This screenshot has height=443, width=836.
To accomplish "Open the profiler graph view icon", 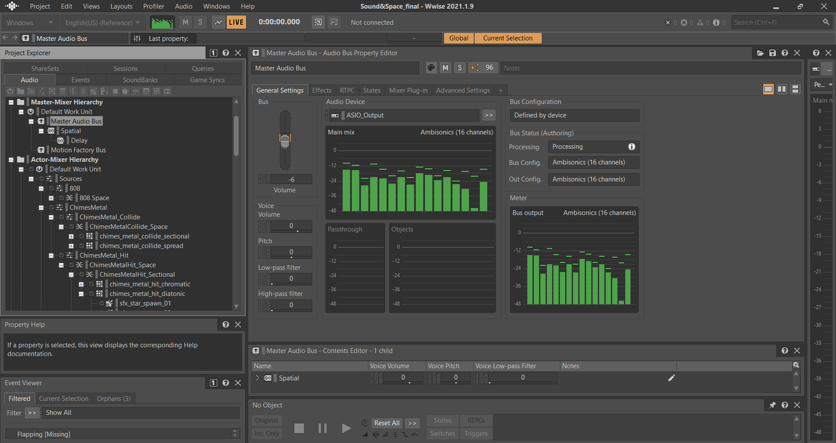I will tap(218, 22).
